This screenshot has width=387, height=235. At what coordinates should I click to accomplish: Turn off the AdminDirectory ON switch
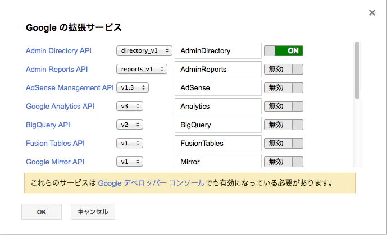point(284,50)
